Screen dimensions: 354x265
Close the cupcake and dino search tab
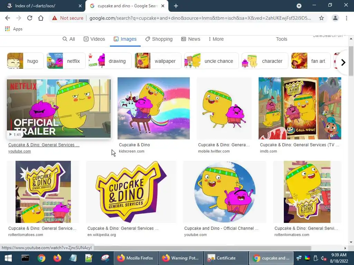tap(163, 6)
